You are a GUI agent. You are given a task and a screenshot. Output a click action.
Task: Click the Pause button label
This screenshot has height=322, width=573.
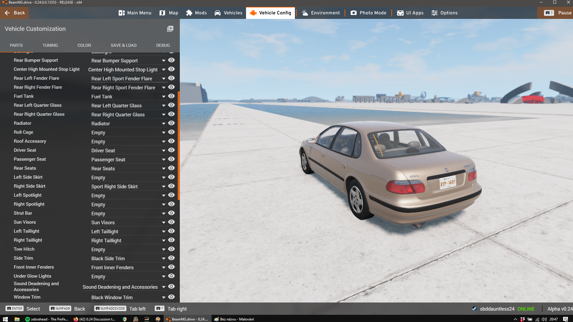click(565, 13)
